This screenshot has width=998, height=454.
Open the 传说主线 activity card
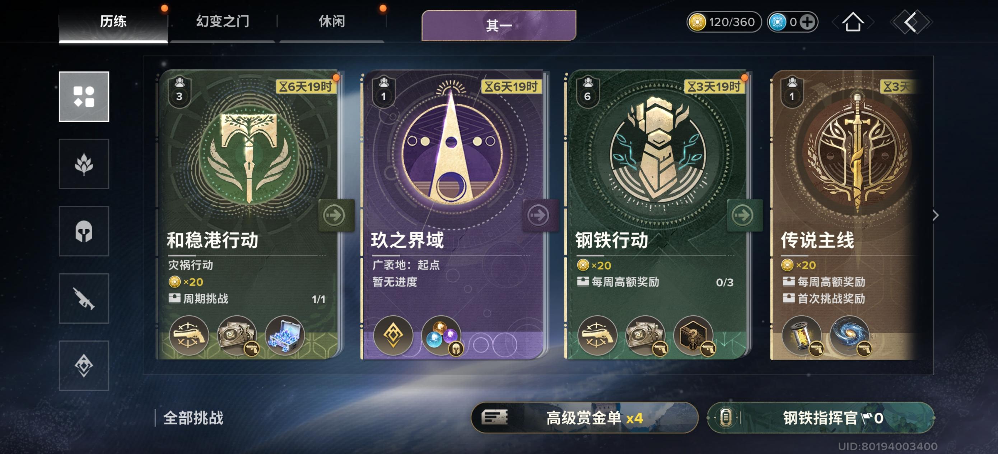845,215
